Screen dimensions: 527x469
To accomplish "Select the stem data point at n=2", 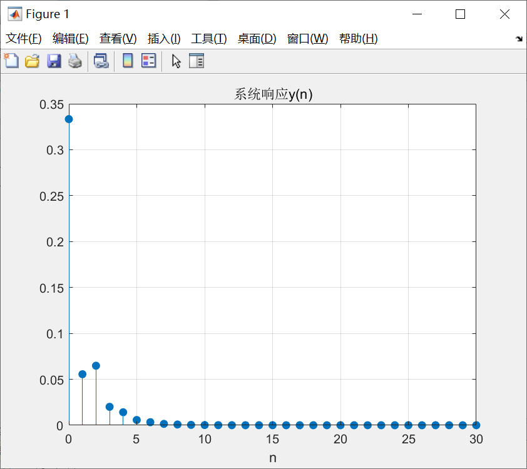I will pos(96,366).
